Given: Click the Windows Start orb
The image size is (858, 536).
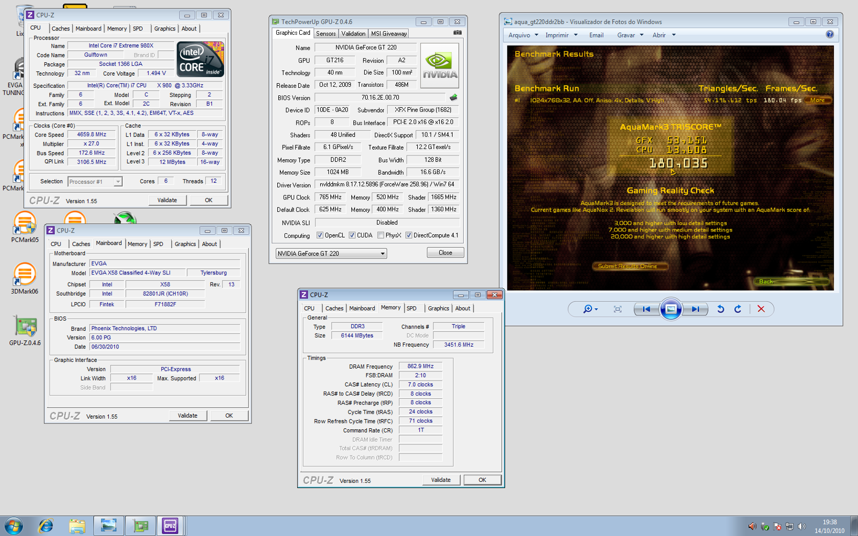Looking at the screenshot, I should pos(13,526).
